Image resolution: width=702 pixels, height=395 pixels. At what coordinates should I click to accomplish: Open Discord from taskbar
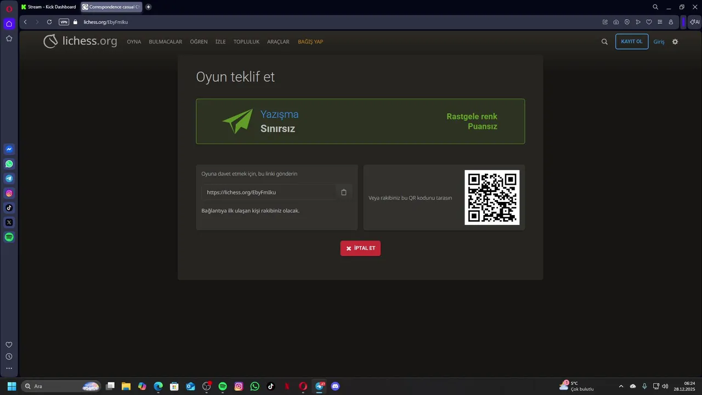(336, 386)
